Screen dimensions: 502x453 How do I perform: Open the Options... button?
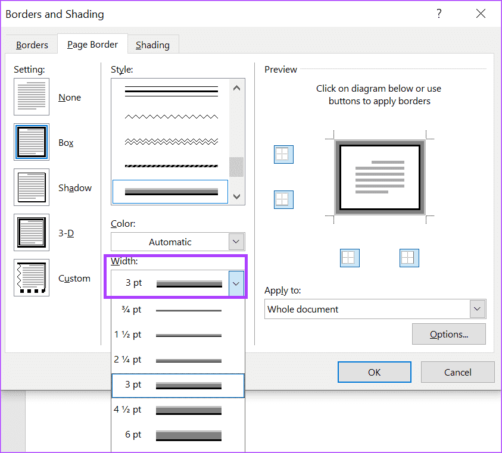(x=448, y=334)
